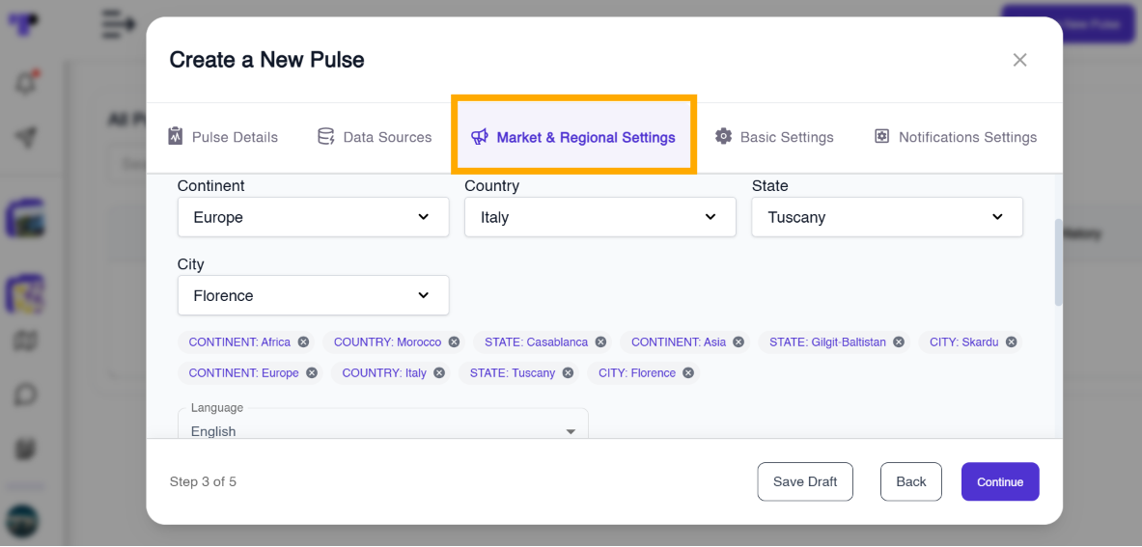Open notifications bell in sidebar
The height and width of the screenshot is (547, 1142).
tap(25, 83)
